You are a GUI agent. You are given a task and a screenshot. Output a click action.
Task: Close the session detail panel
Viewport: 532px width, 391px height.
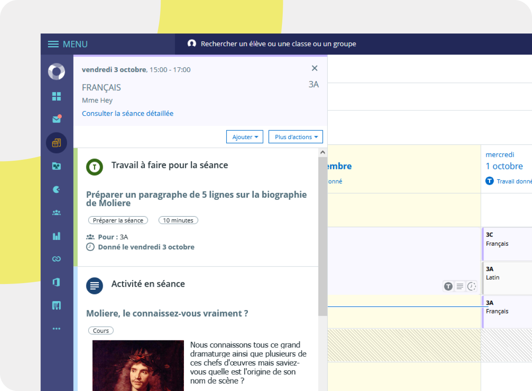(x=315, y=68)
